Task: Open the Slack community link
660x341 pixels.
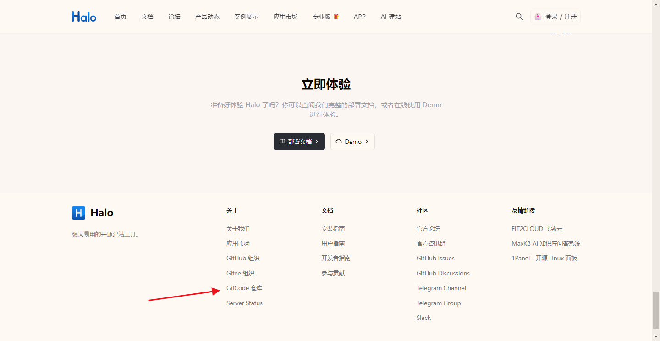Action: click(x=423, y=318)
